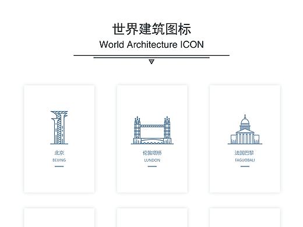303x227 pixels.
Task: Select the Chinese title 世界建筑图标
Action: [151, 29]
